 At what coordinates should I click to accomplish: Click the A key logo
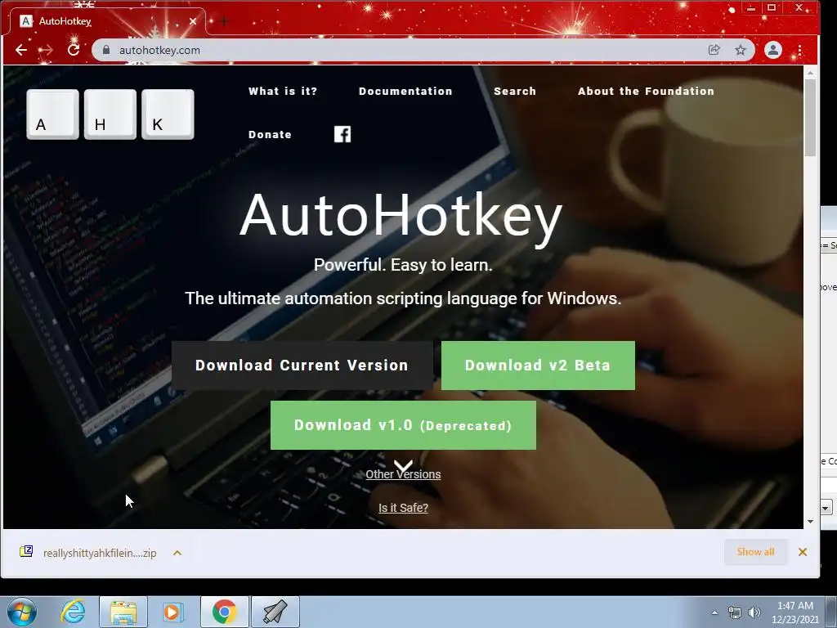pyautogui.click(x=53, y=114)
